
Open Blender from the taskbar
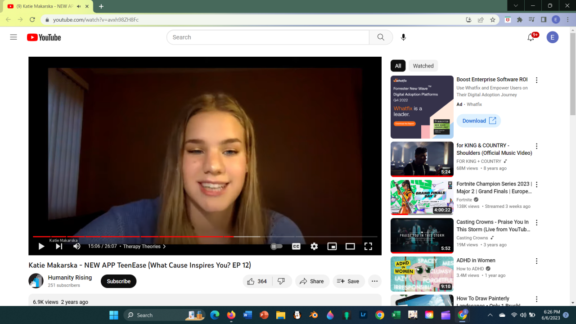pyautogui.click(x=314, y=315)
